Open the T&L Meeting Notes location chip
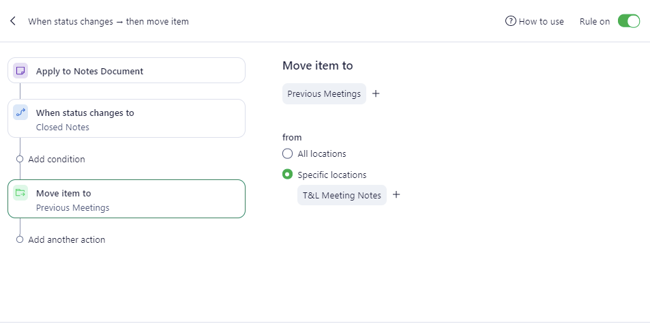This screenshot has height=326, width=650. click(x=342, y=196)
